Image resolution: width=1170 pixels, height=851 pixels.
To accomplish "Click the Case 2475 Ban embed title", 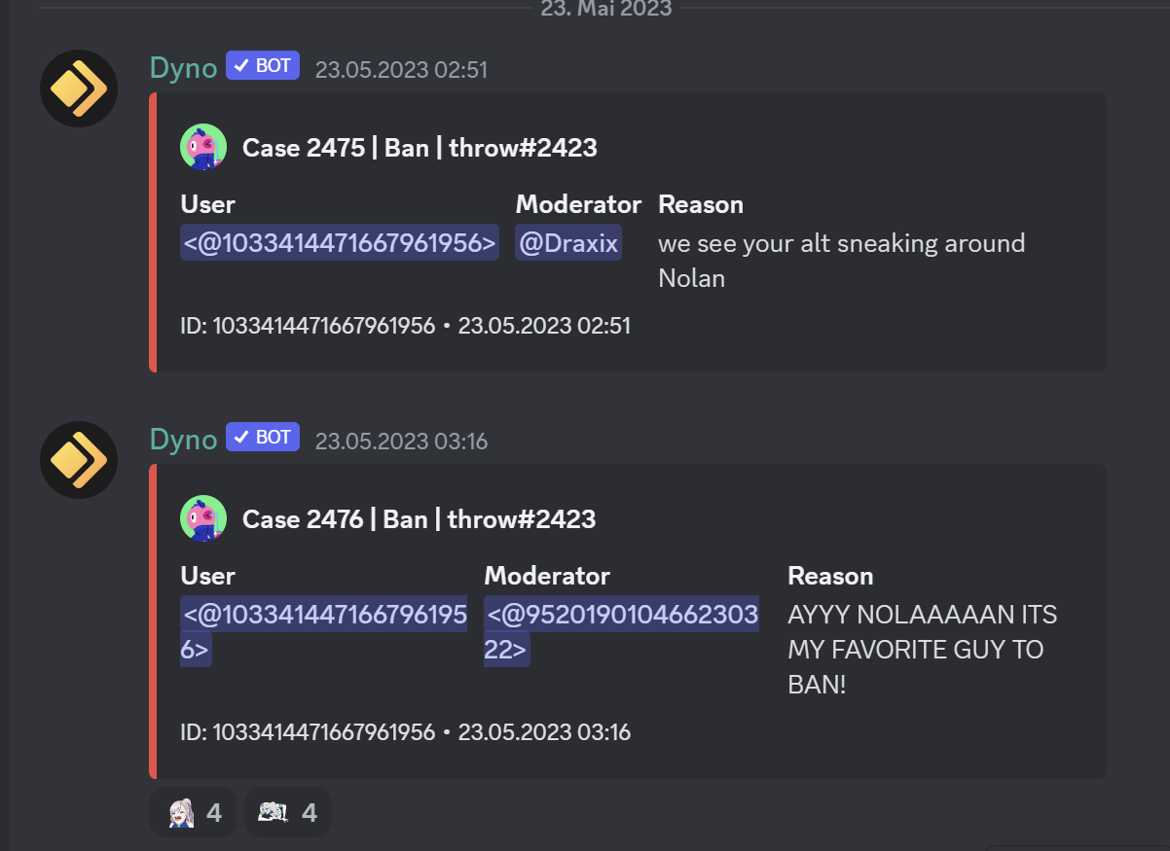I will [x=420, y=148].
